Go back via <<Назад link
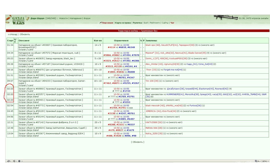This screenshot has width=270, height=168. pos(12,34)
